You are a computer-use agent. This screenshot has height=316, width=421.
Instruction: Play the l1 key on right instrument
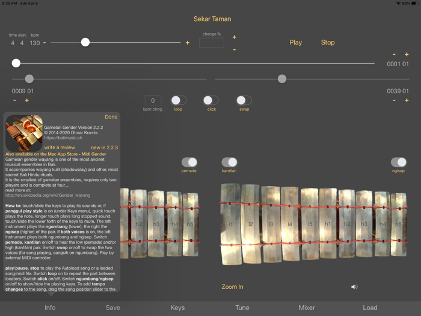pyautogui.click(x=230, y=224)
